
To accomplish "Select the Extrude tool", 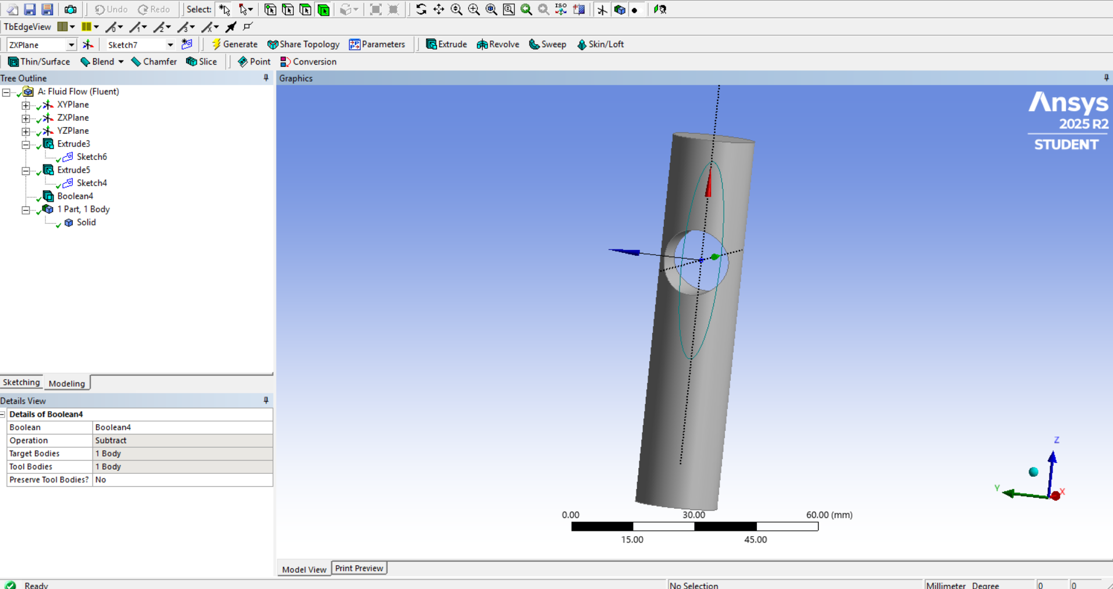I will coord(446,44).
